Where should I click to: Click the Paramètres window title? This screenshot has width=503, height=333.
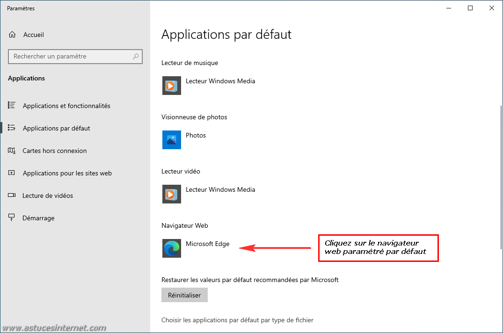[x=21, y=8]
